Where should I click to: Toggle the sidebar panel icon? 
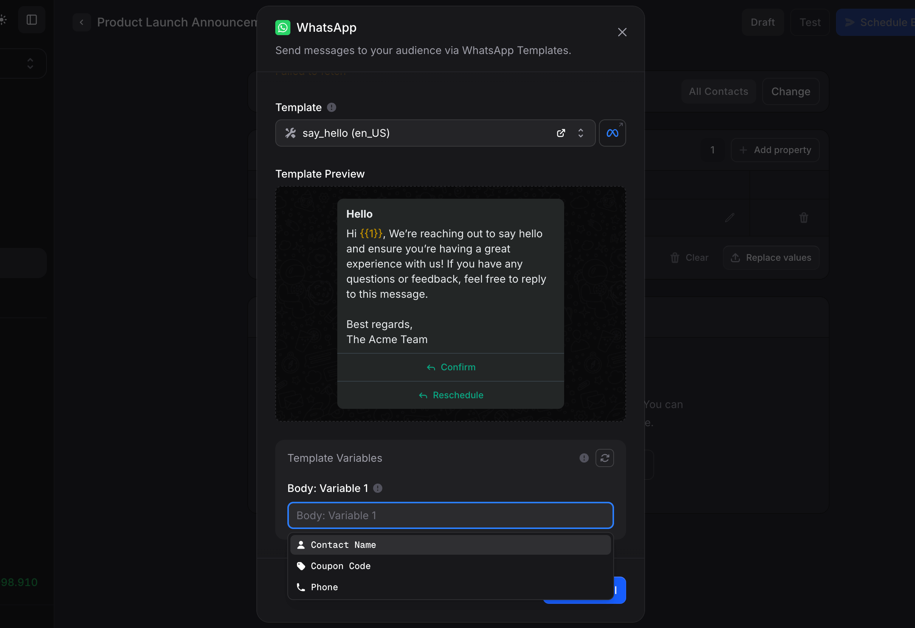point(31,20)
